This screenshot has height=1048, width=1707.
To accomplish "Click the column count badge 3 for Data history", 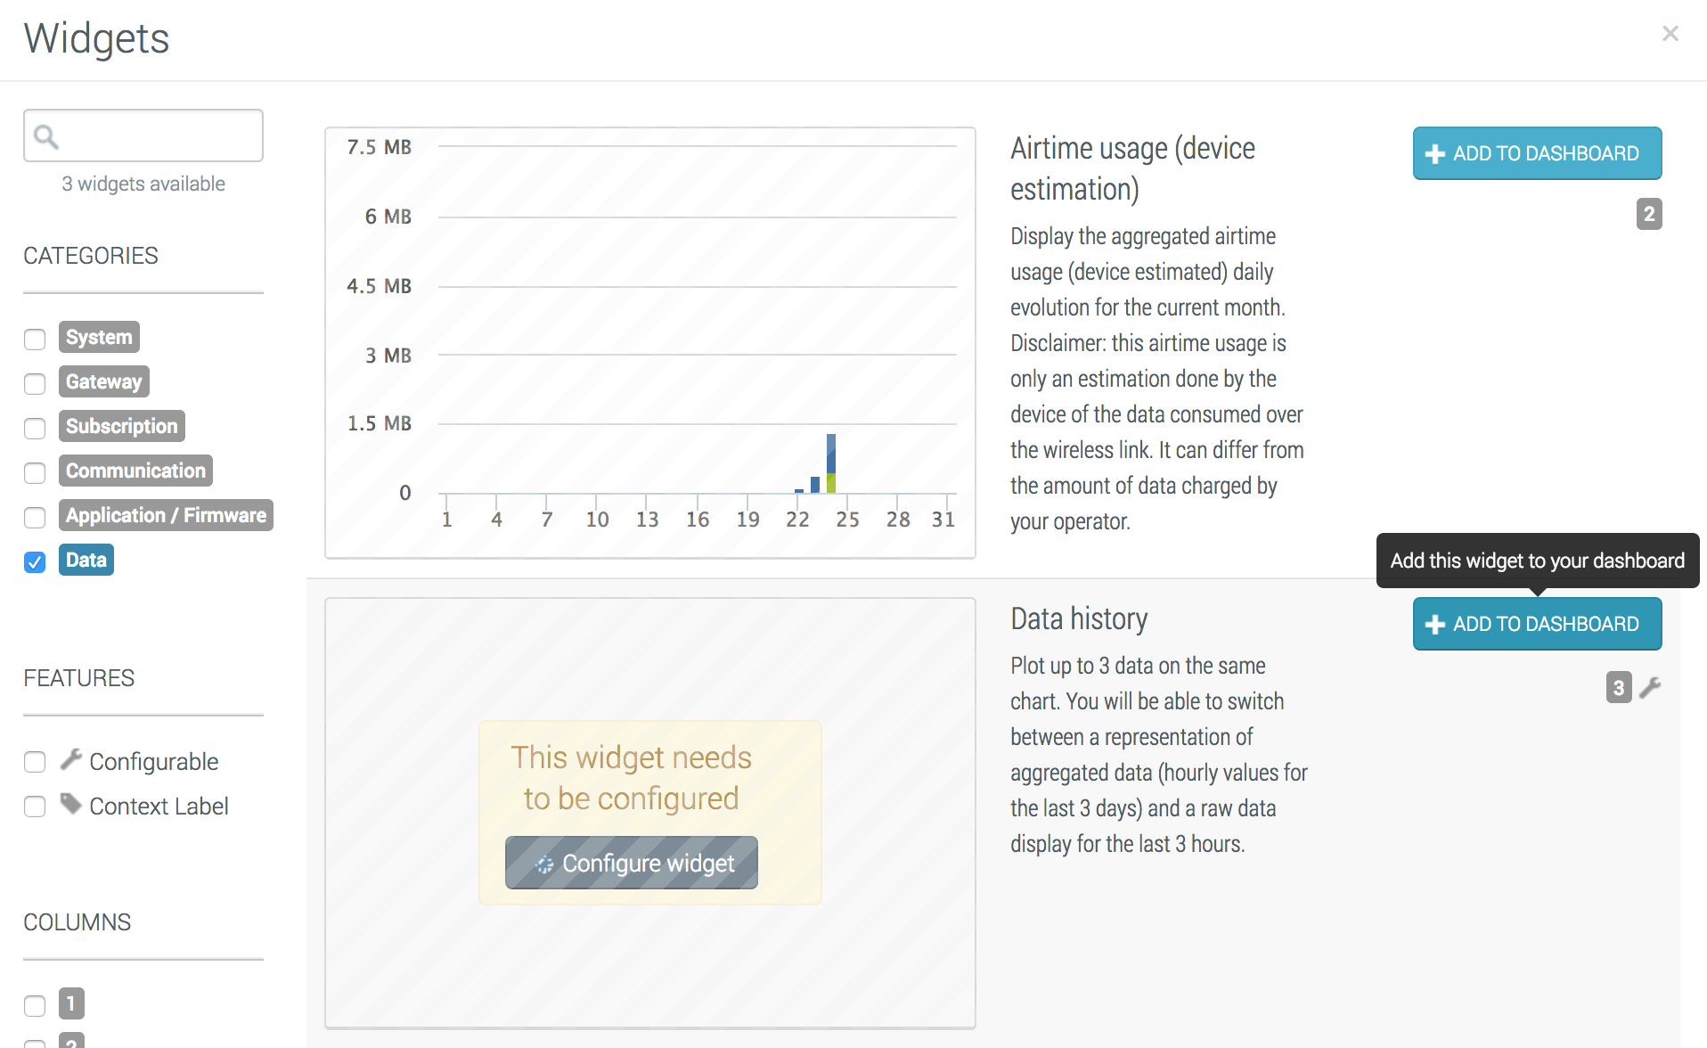I will (x=1618, y=687).
